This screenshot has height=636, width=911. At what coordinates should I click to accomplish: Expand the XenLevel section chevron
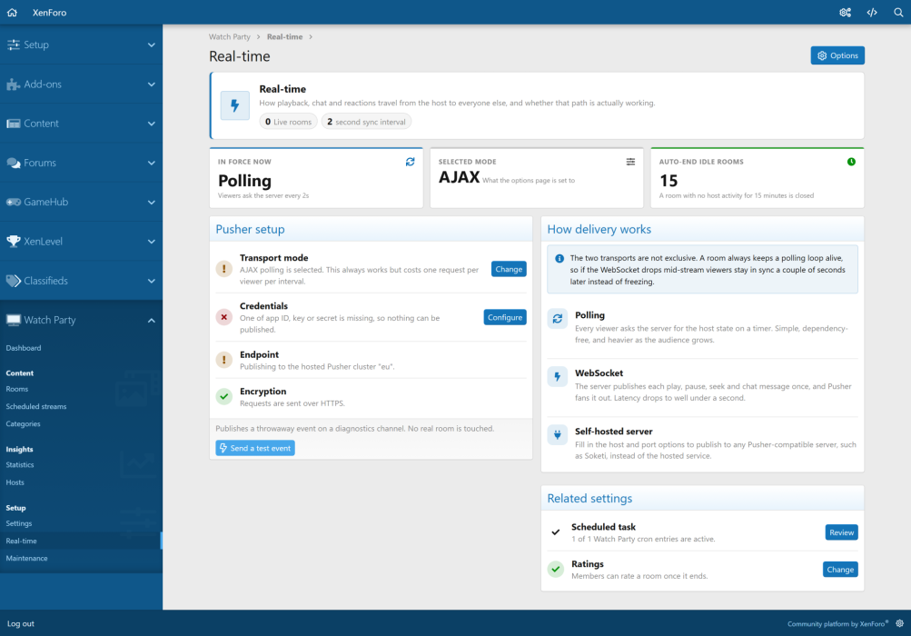151,242
